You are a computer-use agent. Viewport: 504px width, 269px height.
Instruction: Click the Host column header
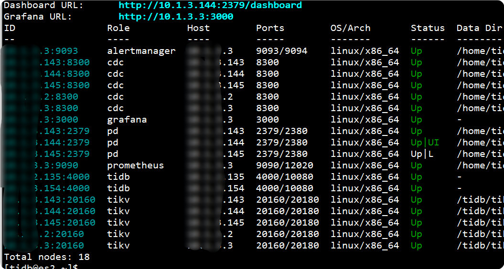tap(198, 28)
